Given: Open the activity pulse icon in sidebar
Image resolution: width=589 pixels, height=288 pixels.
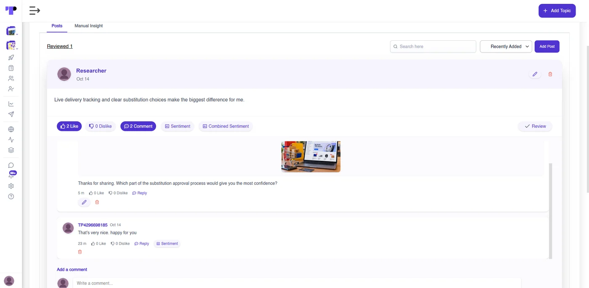Looking at the screenshot, I should click(x=11, y=140).
